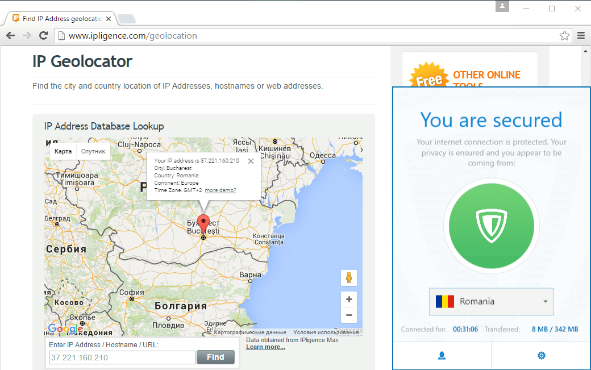Click the 'Data obtained from IPligence Max' text

coord(292,340)
